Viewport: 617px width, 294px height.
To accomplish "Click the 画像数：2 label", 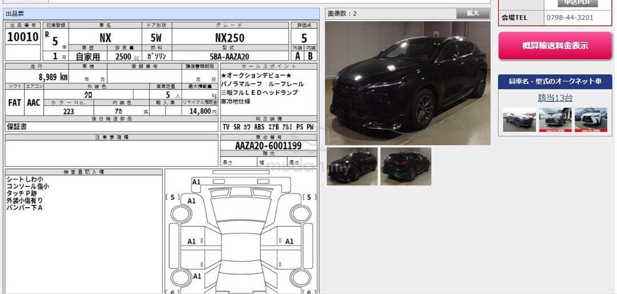I will pos(342,13).
